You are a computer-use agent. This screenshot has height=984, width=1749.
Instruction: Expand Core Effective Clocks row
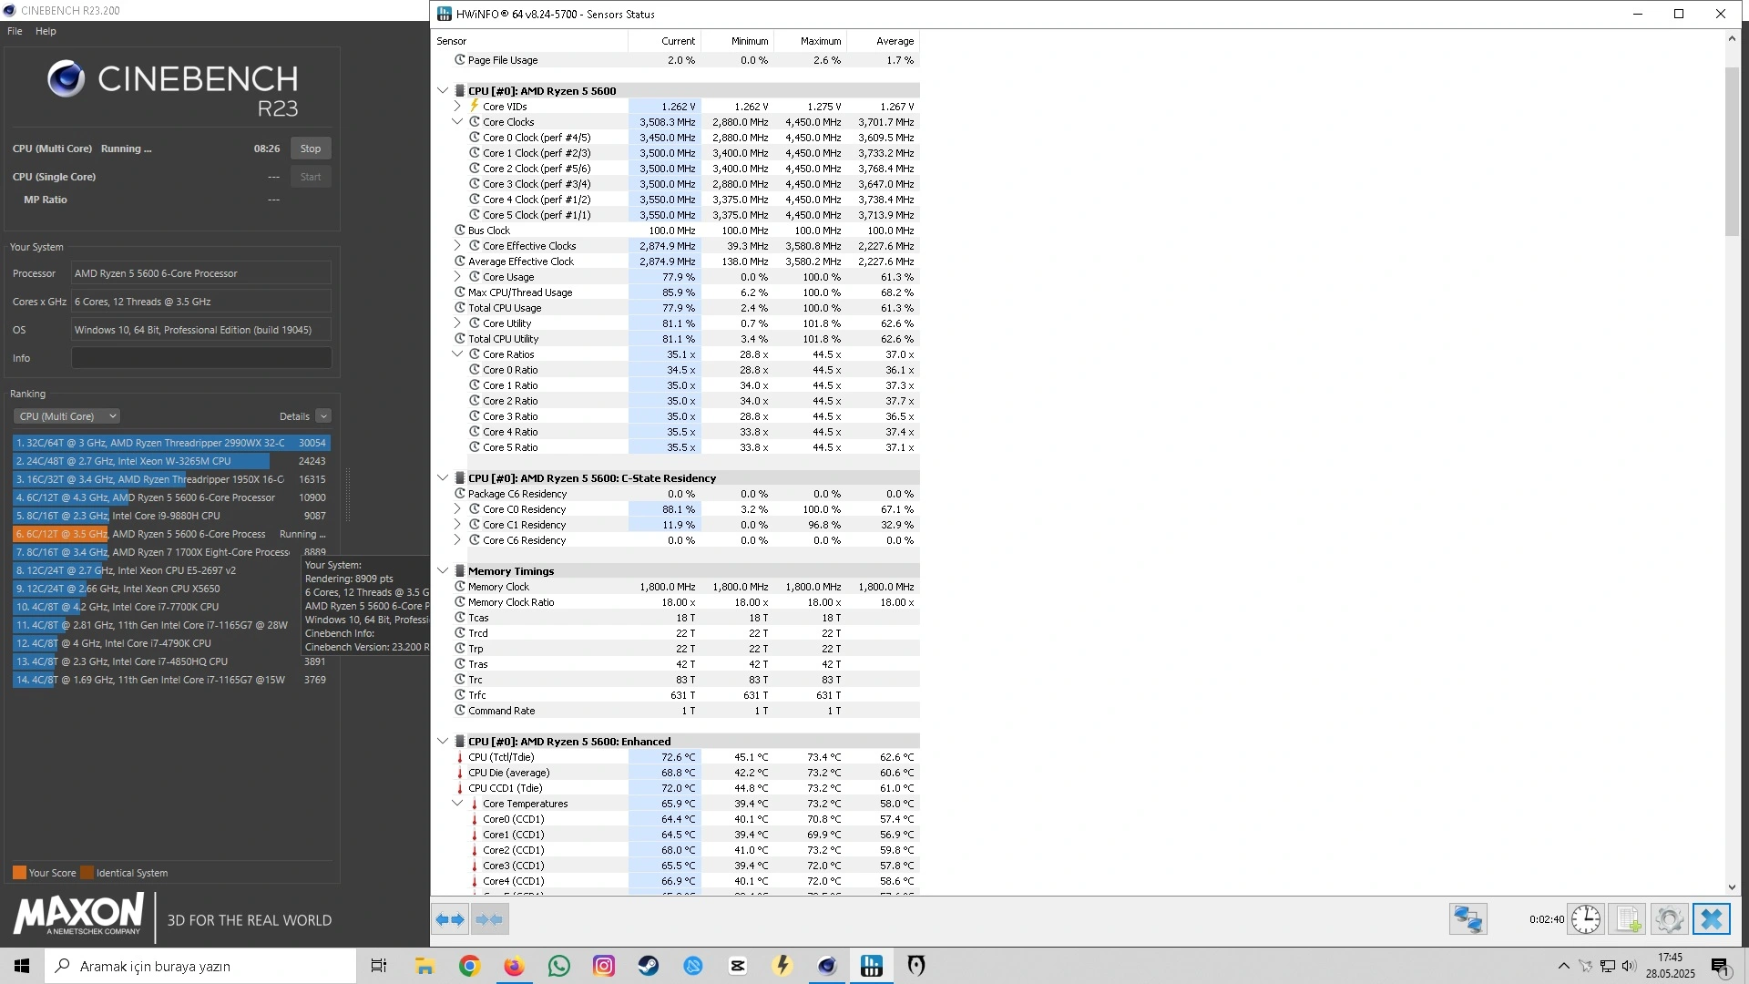point(457,246)
